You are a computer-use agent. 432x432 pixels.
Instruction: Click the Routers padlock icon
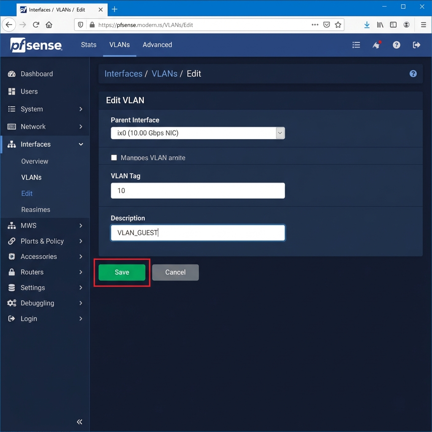[11, 272]
